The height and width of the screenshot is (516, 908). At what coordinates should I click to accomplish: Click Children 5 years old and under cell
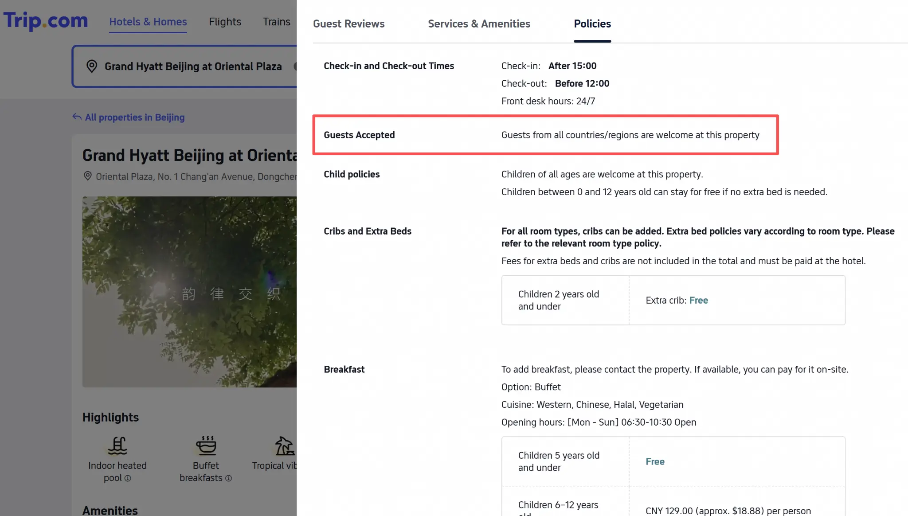565,461
